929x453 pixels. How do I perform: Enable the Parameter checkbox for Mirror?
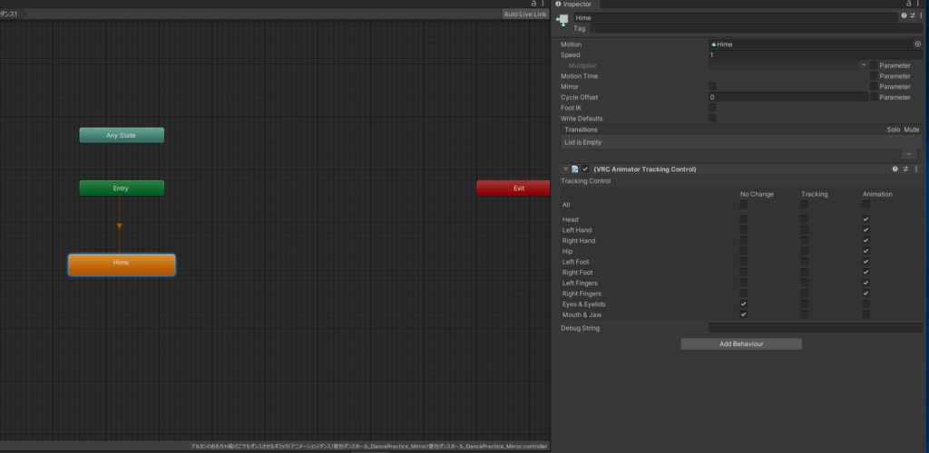point(874,86)
